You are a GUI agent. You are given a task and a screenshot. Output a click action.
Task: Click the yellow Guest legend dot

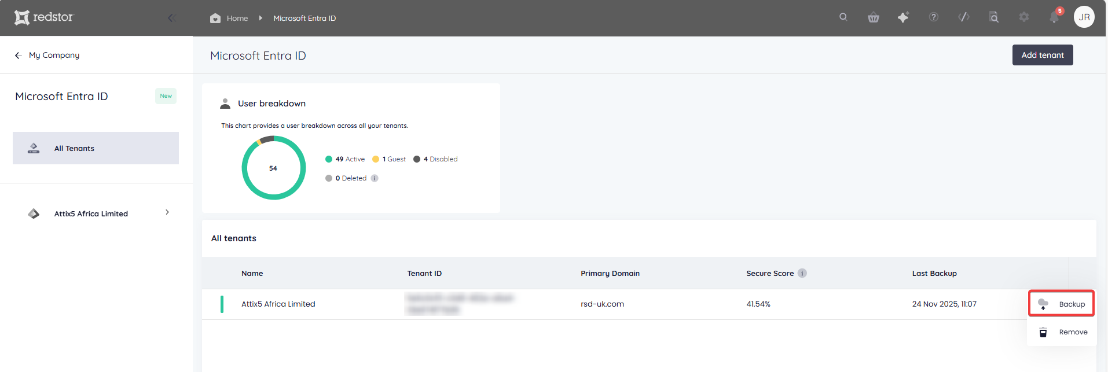(x=376, y=159)
